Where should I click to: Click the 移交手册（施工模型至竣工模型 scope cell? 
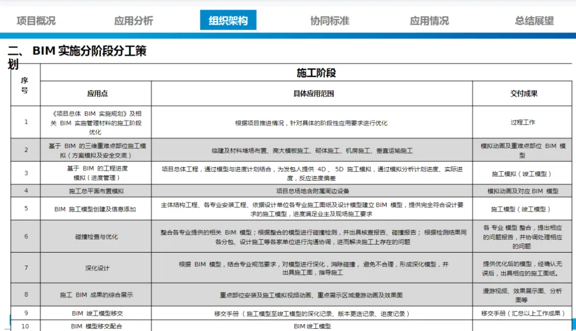tap(312, 313)
